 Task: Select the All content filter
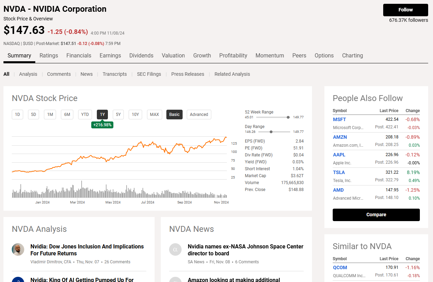(x=6, y=74)
